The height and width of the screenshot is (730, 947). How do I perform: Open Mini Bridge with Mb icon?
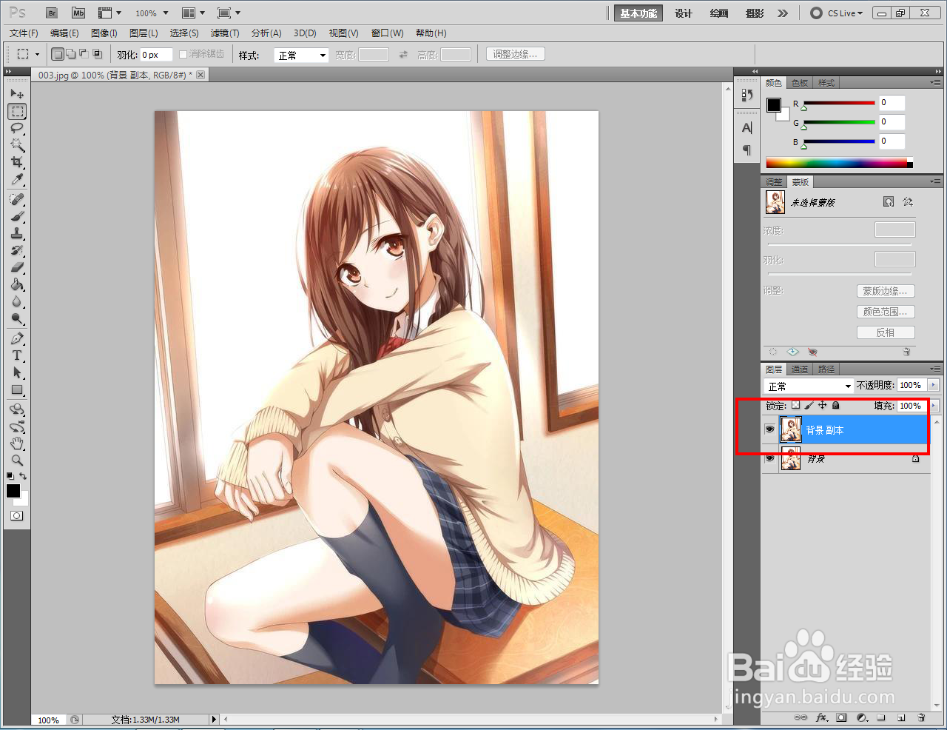tap(78, 13)
